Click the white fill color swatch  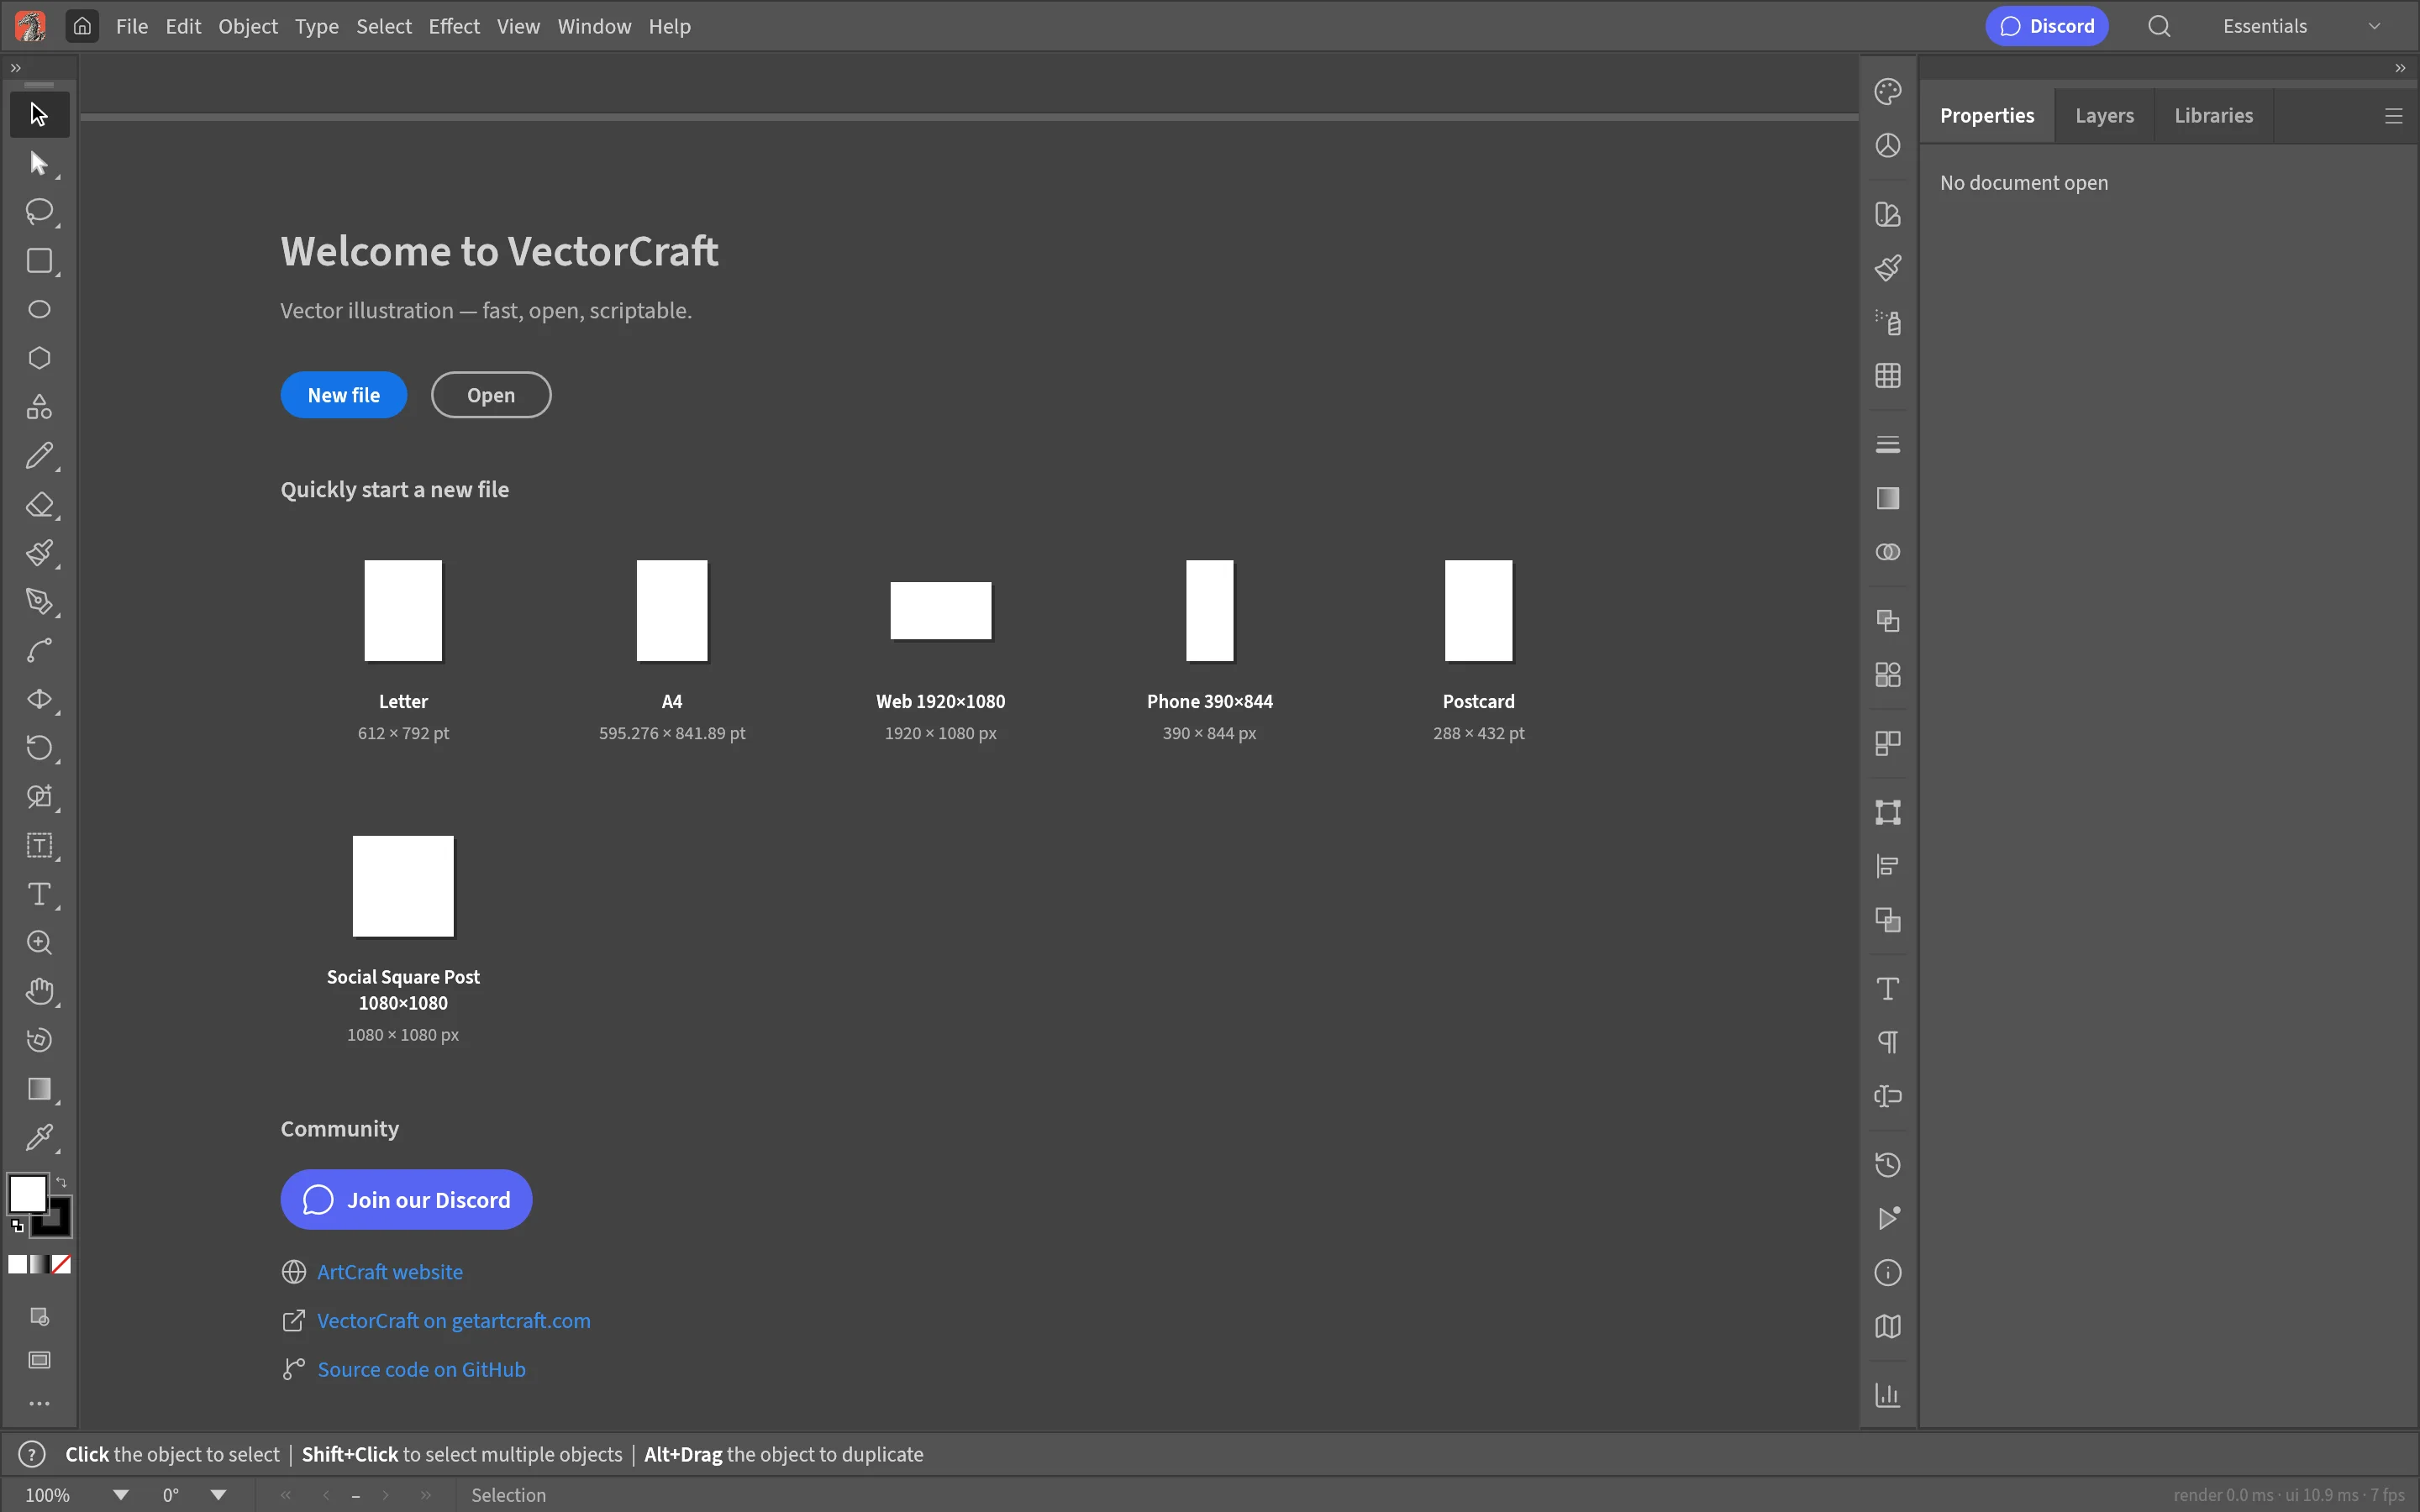coord(27,1193)
